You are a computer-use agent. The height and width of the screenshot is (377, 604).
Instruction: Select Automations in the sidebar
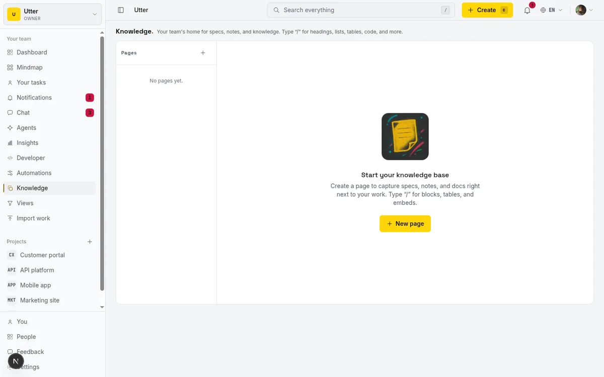(49, 173)
